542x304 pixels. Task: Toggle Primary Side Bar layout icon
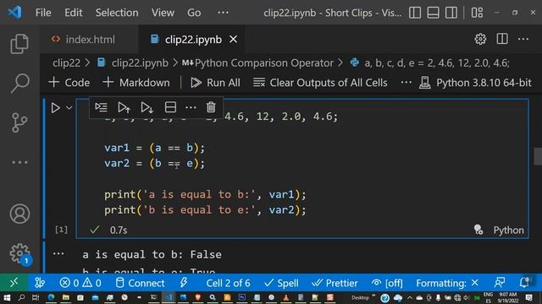(x=415, y=13)
